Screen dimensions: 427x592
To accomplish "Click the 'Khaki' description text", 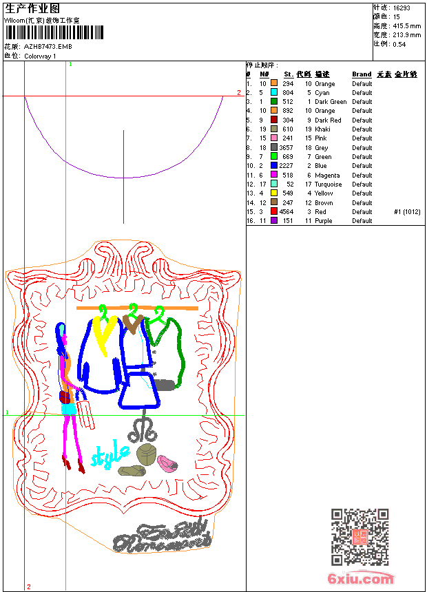I will click(x=322, y=129).
